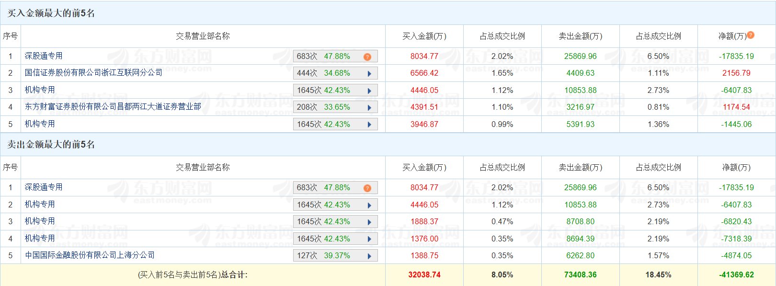Viewport: 776px width, 286px height.
Task: Click 444次 34.68% success rate box
Action: point(324,73)
